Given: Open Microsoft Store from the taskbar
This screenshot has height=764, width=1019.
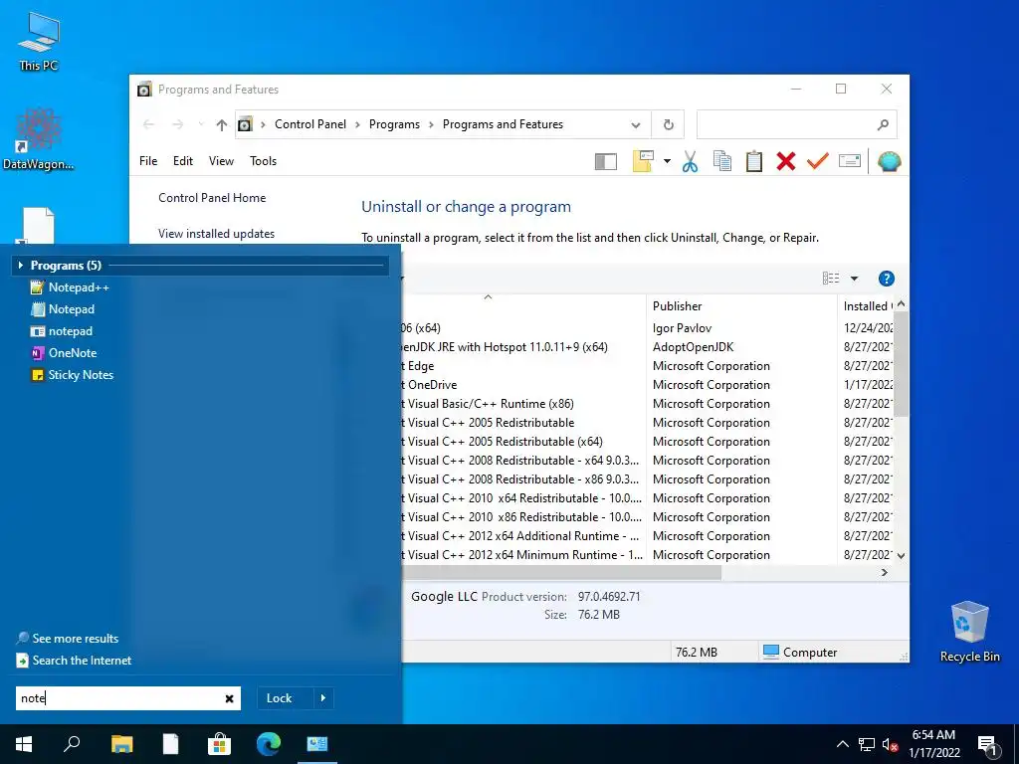Looking at the screenshot, I should coord(219,744).
